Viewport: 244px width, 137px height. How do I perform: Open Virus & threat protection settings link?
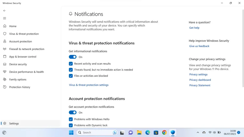[x=89, y=85]
